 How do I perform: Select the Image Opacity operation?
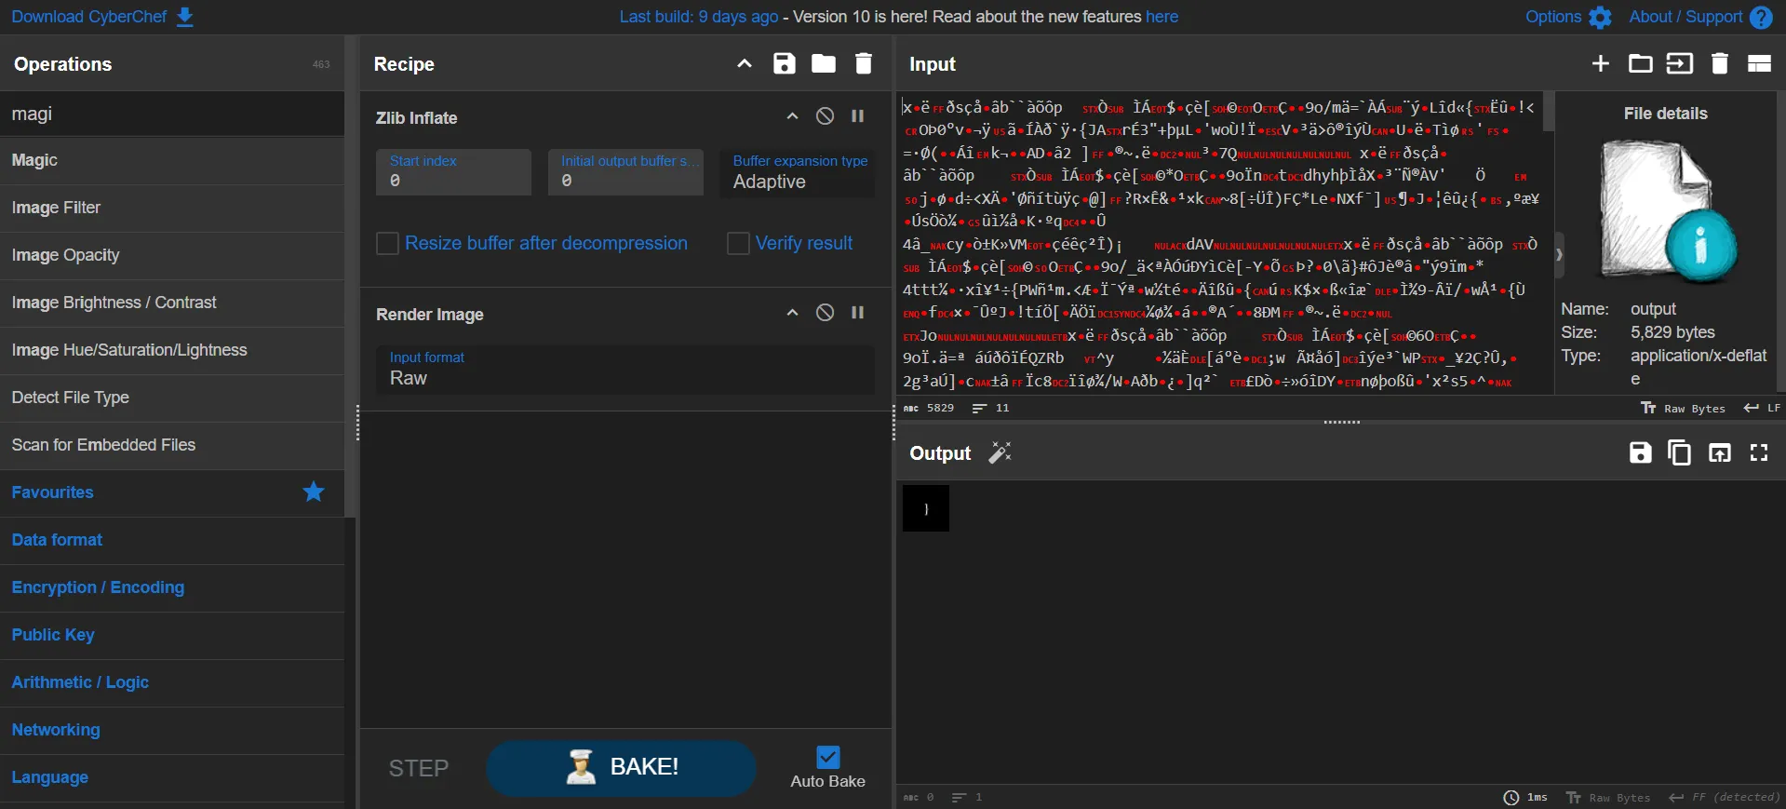(172, 255)
